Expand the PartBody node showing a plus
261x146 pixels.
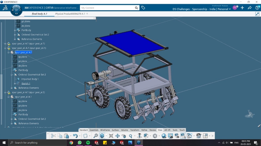coord(15,30)
